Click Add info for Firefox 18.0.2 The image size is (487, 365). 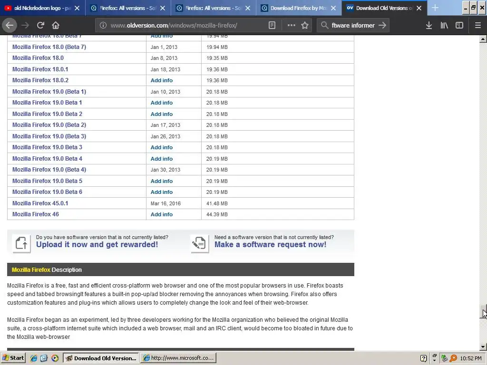click(x=162, y=80)
